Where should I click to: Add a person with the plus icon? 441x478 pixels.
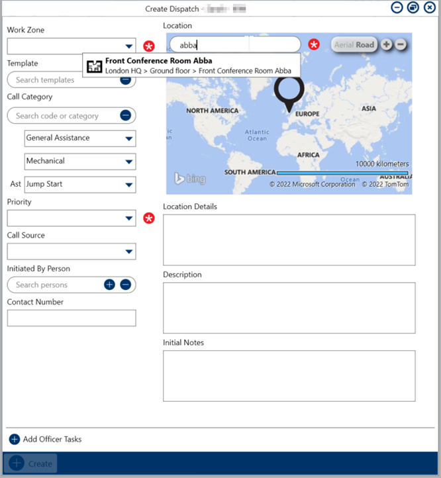coord(109,285)
